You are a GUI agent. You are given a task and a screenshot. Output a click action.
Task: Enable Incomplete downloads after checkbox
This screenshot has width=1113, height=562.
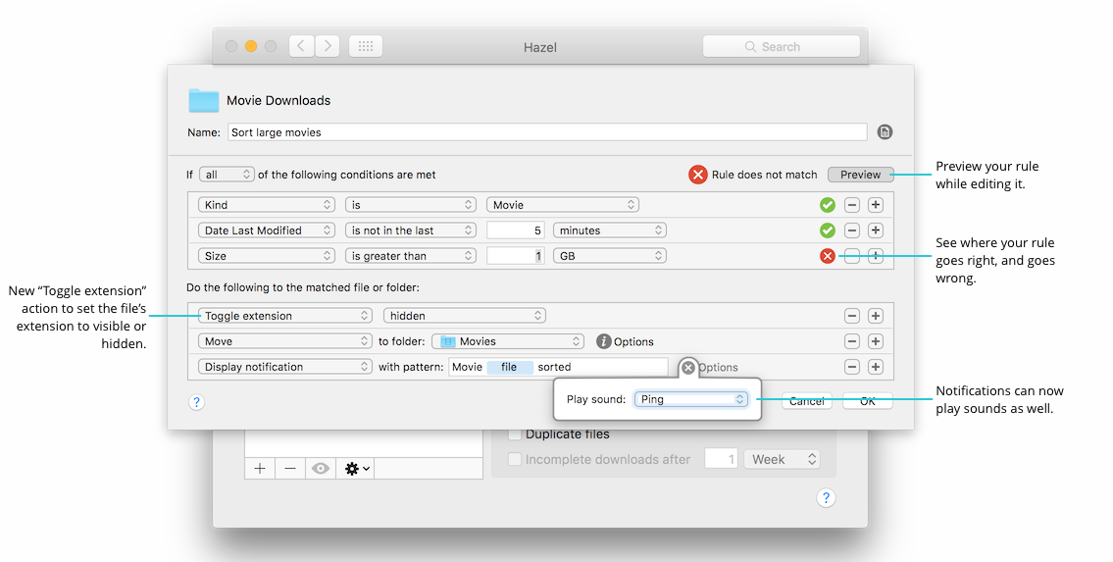pos(515,459)
